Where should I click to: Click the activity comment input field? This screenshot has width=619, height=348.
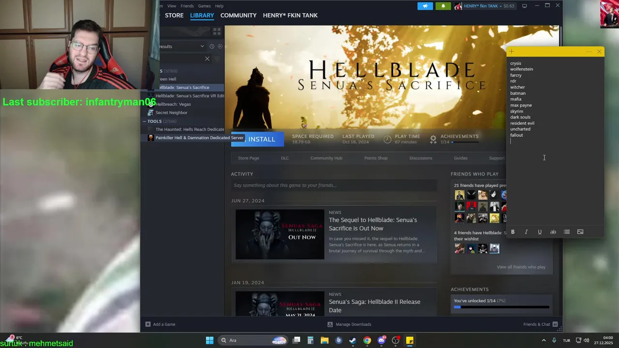click(334, 185)
